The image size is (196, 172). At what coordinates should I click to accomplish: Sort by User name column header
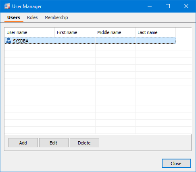point(29,32)
